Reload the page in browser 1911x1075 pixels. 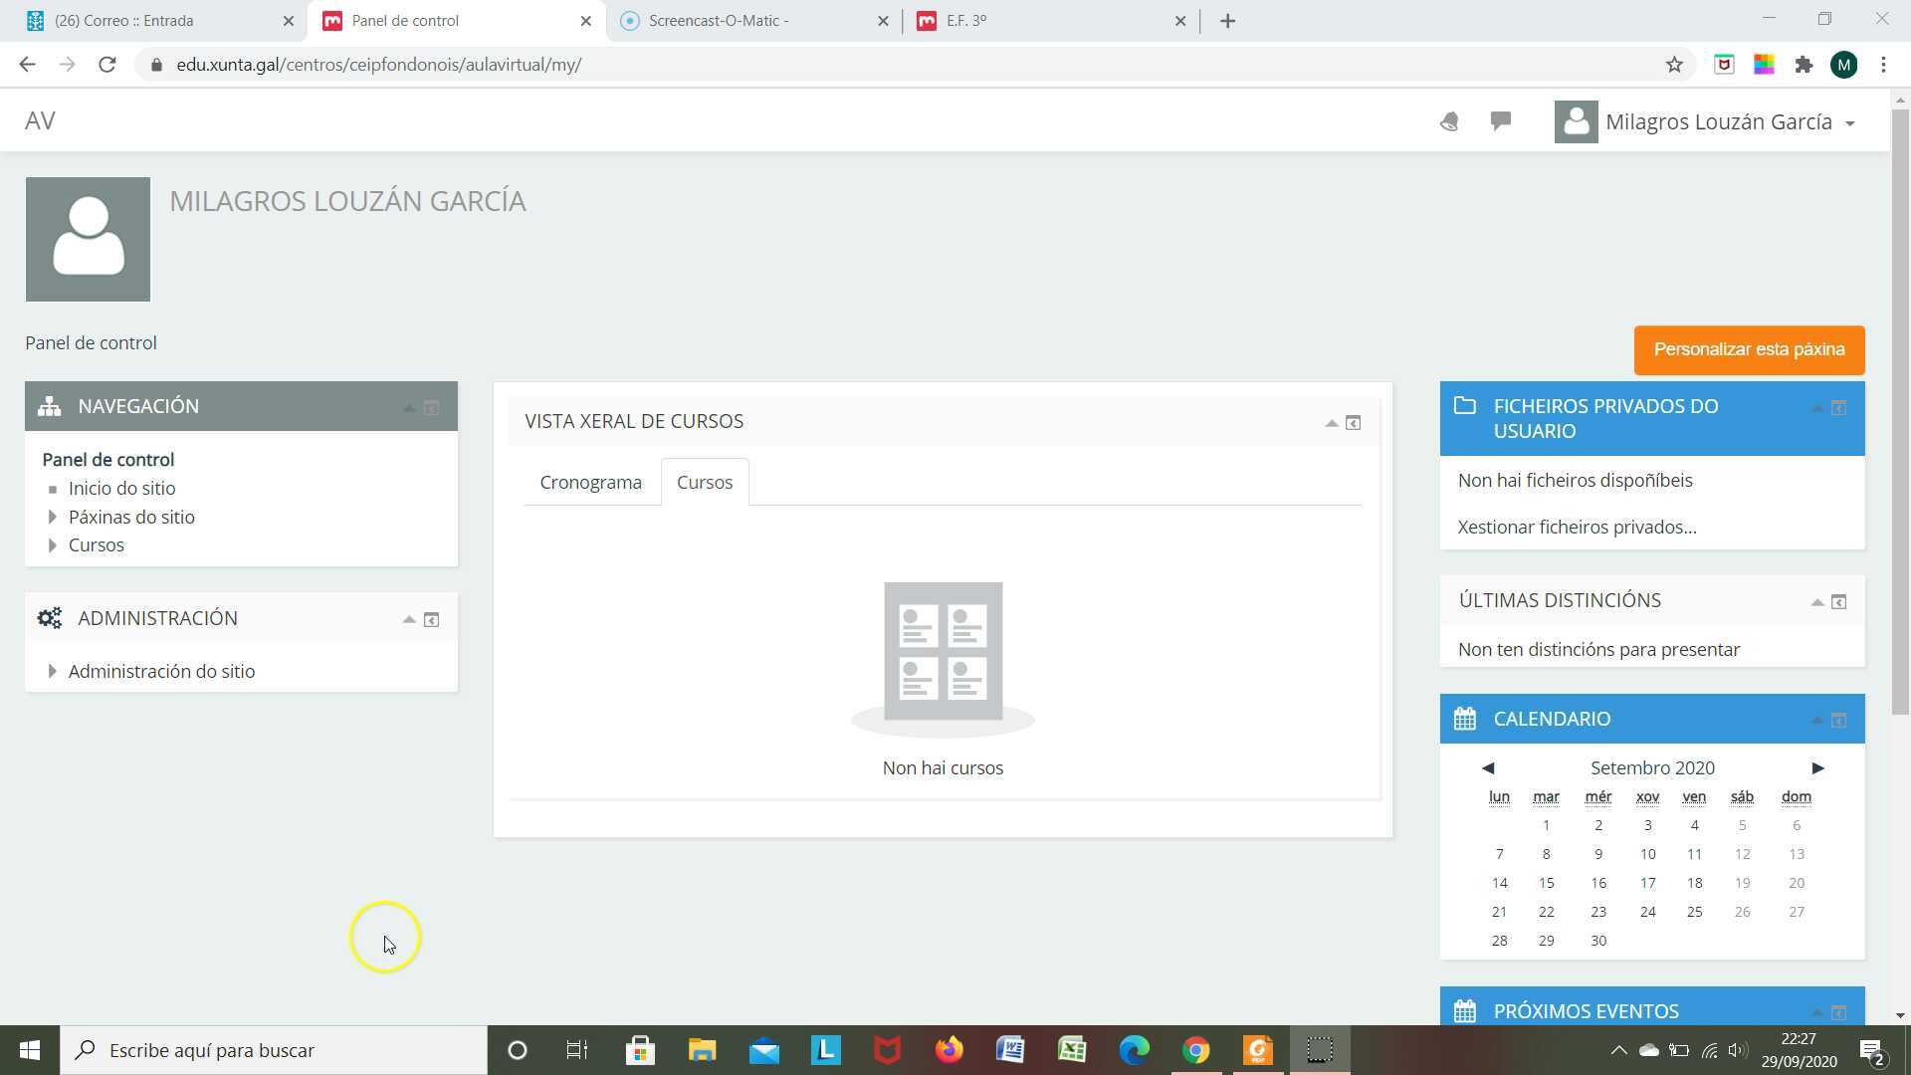click(x=107, y=65)
